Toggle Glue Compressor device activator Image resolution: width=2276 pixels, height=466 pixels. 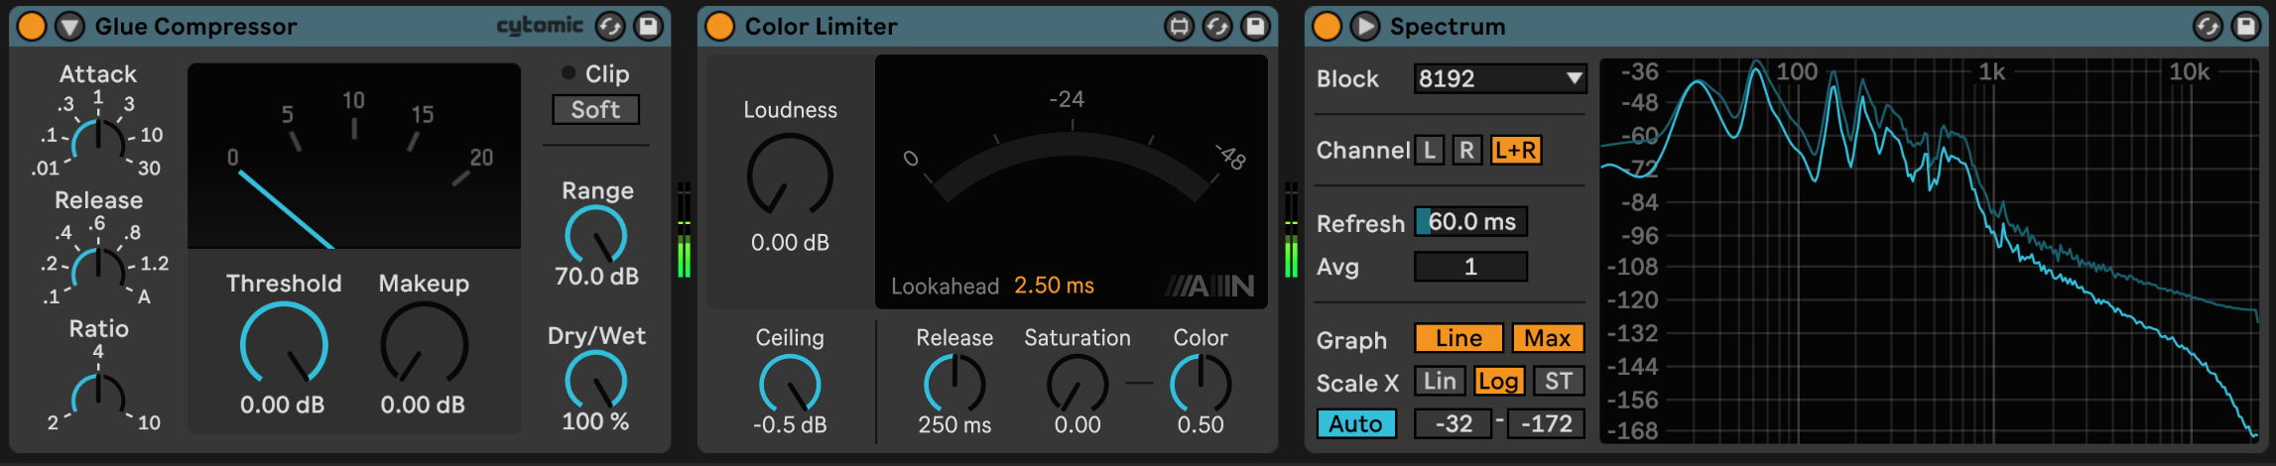coord(32,27)
